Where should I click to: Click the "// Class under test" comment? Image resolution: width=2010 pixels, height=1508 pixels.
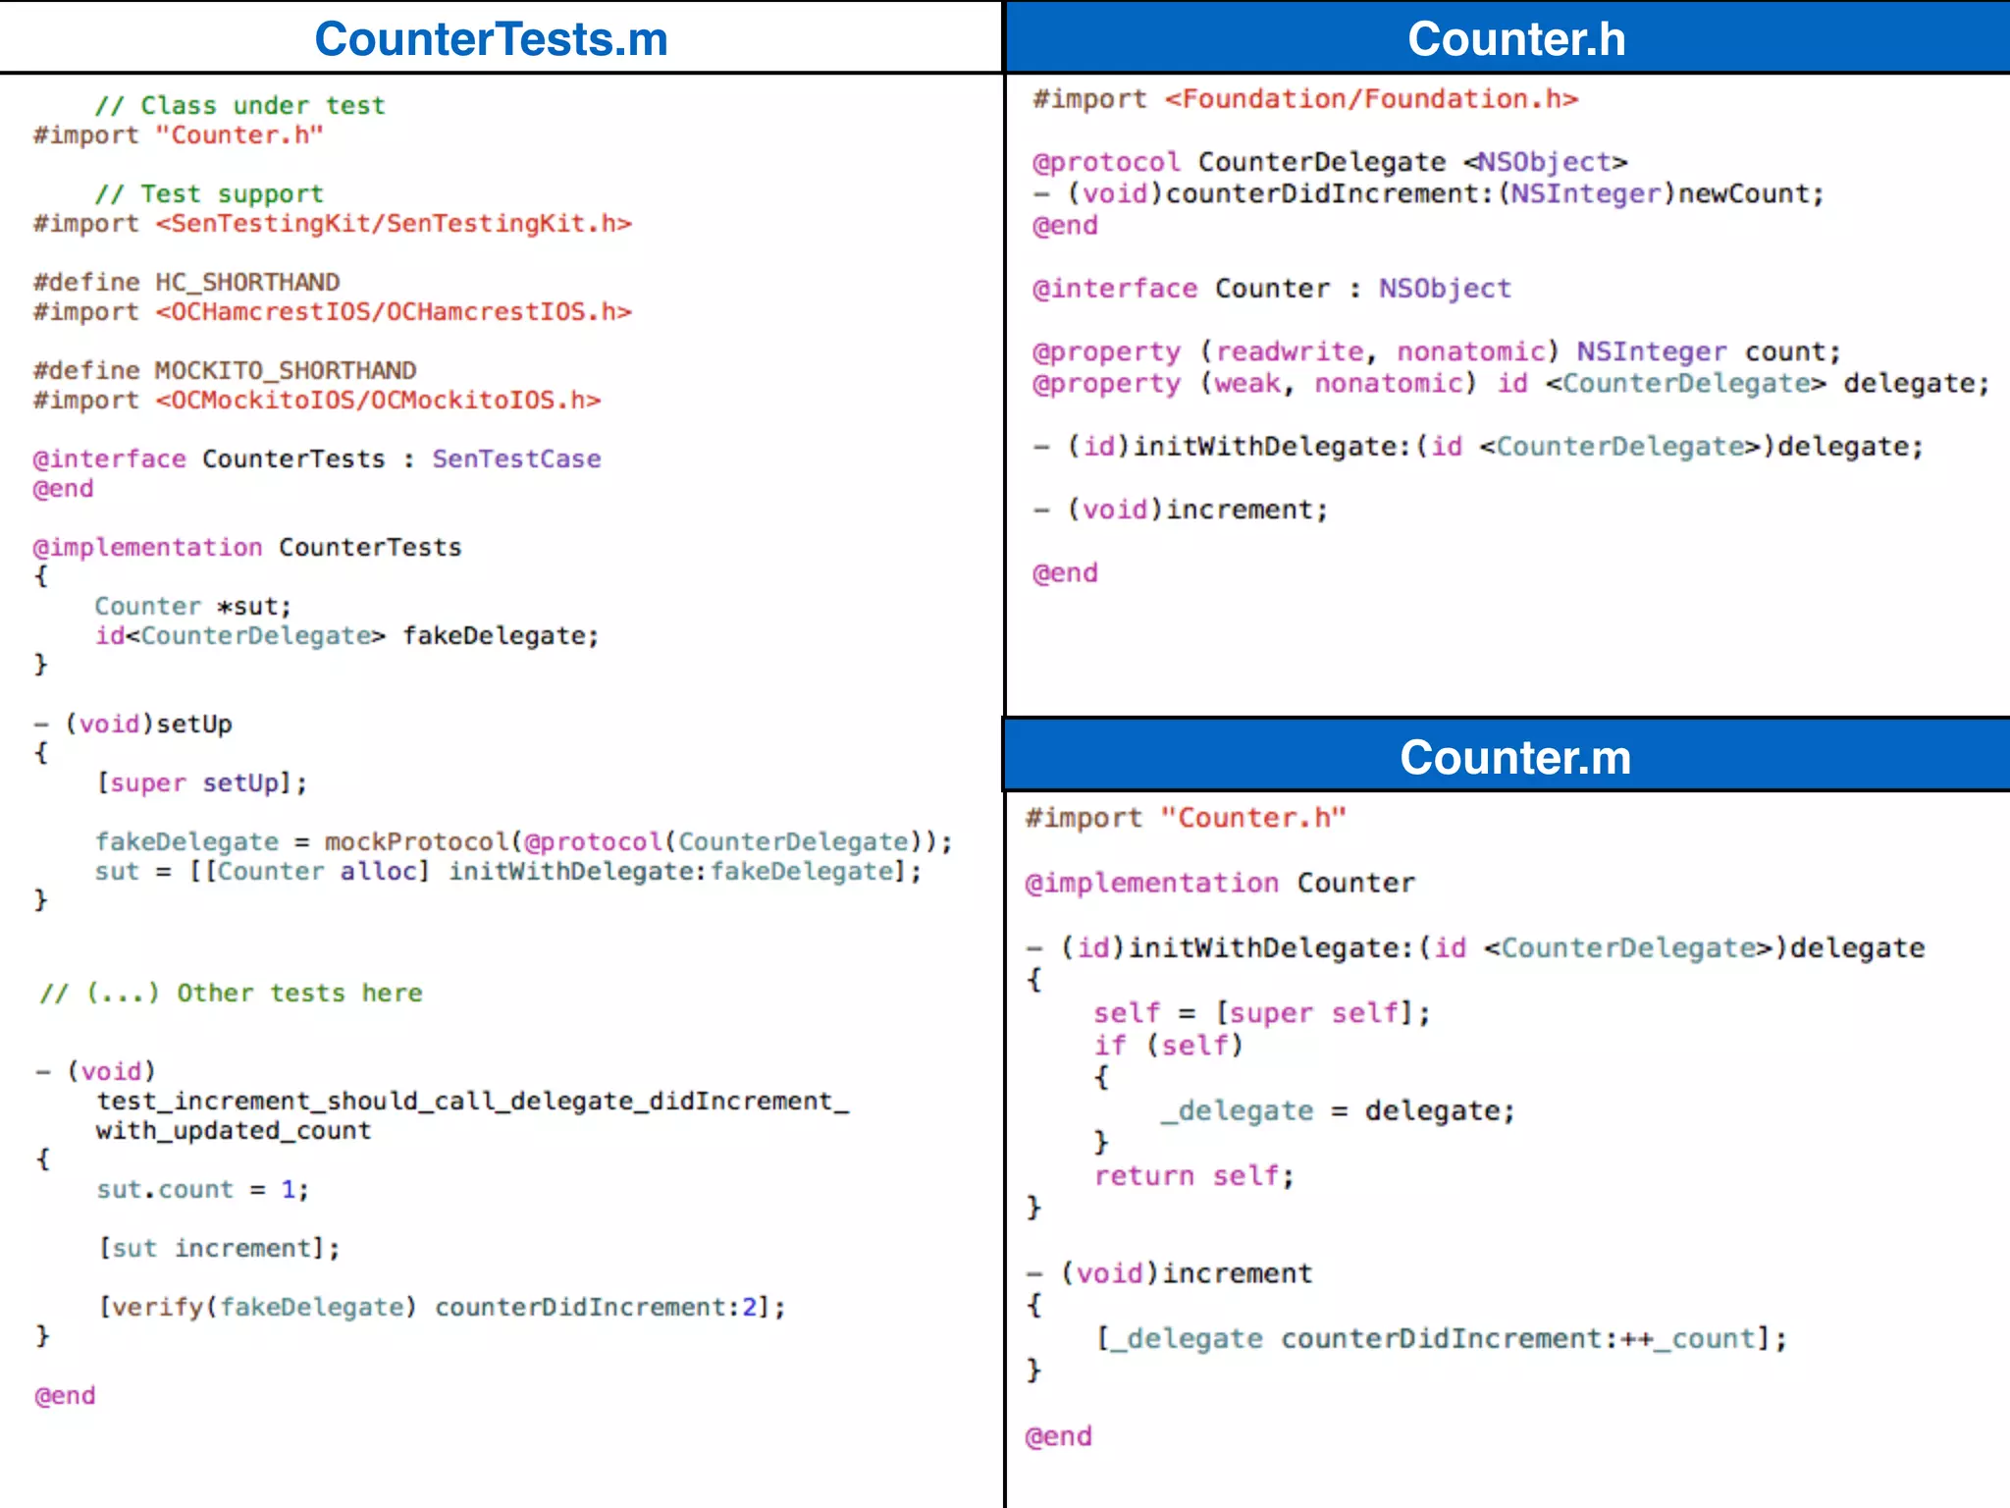(x=239, y=105)
